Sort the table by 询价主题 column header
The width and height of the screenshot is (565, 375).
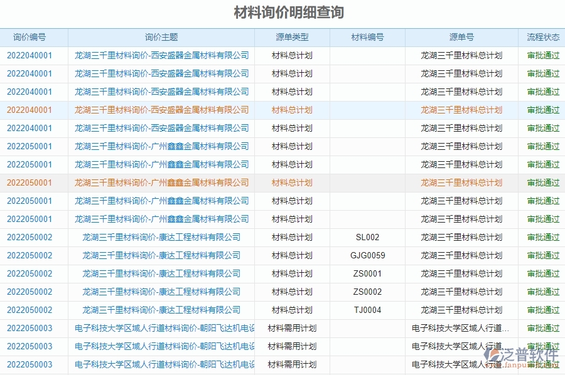[161, 37]
